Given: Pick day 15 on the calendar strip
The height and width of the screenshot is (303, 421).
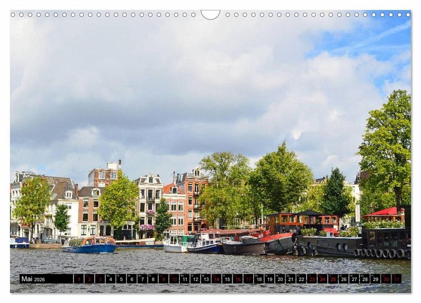Looking at the screenshot, I should pos(227,279).
